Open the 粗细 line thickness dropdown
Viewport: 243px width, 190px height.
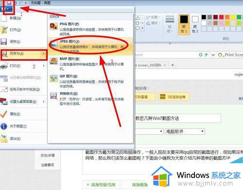[170, 24]
